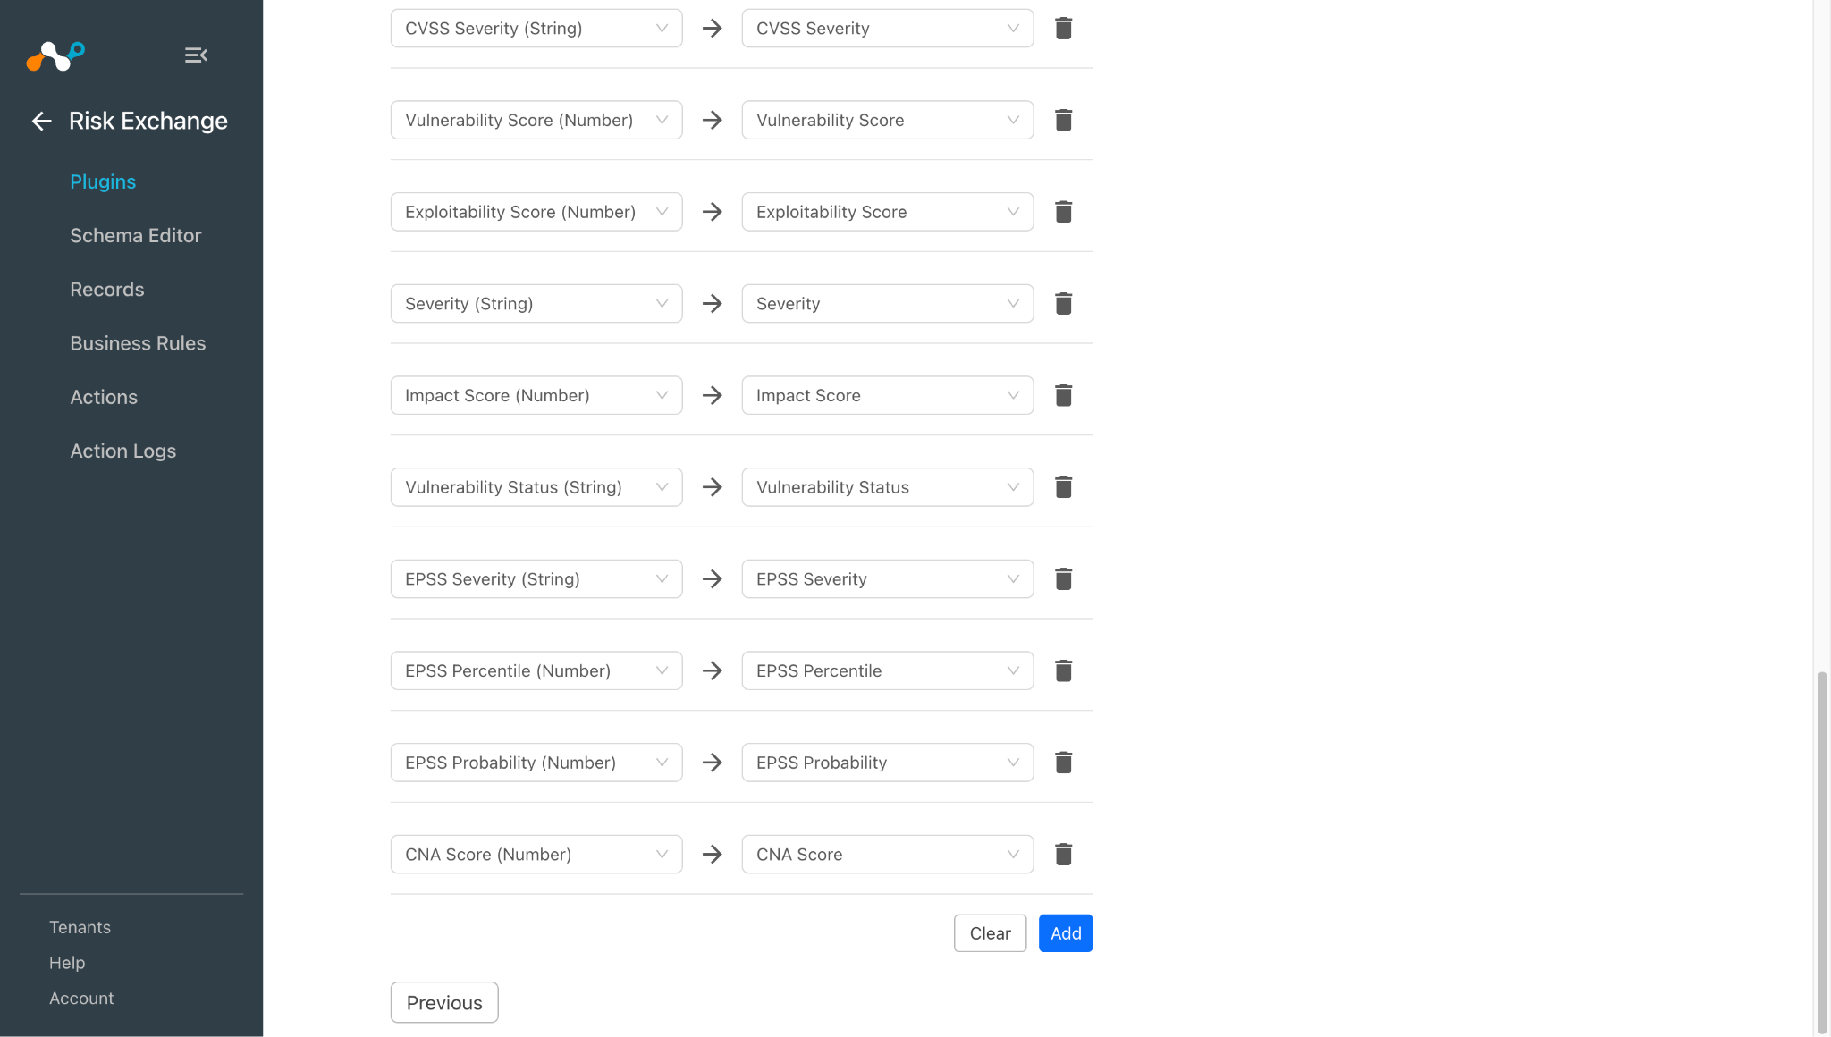
Task: Clear all field mappings
Action: click(990, 933)
